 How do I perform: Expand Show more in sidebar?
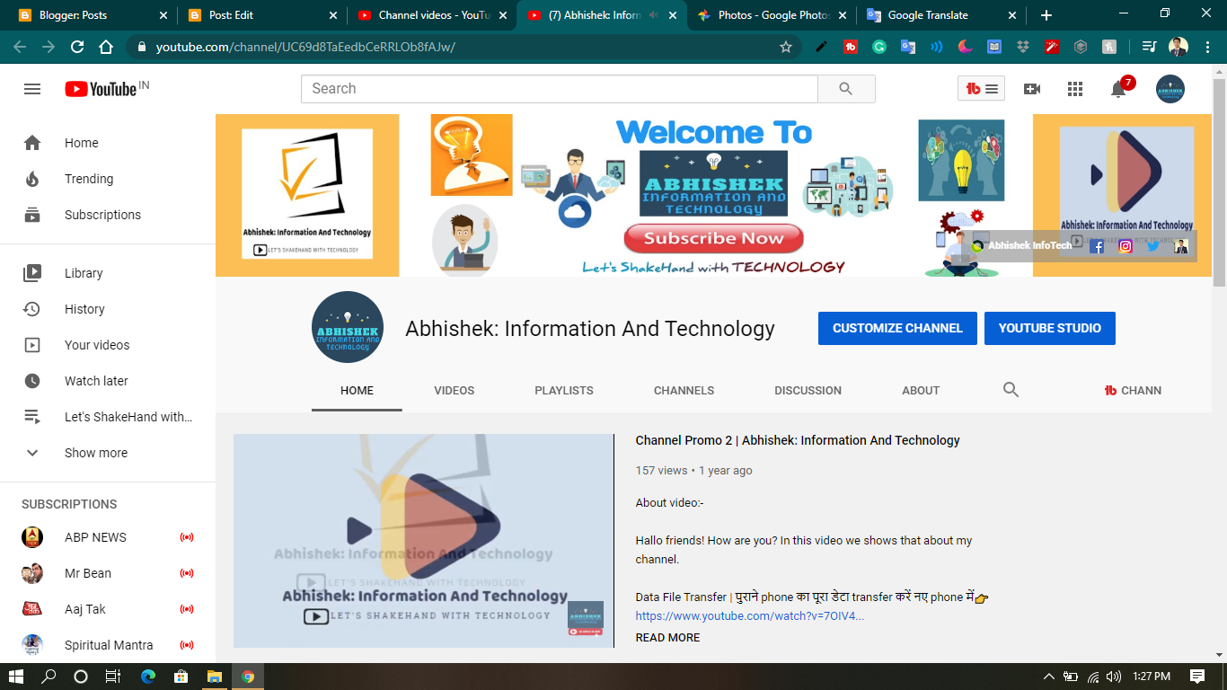(x=108, y=453)
